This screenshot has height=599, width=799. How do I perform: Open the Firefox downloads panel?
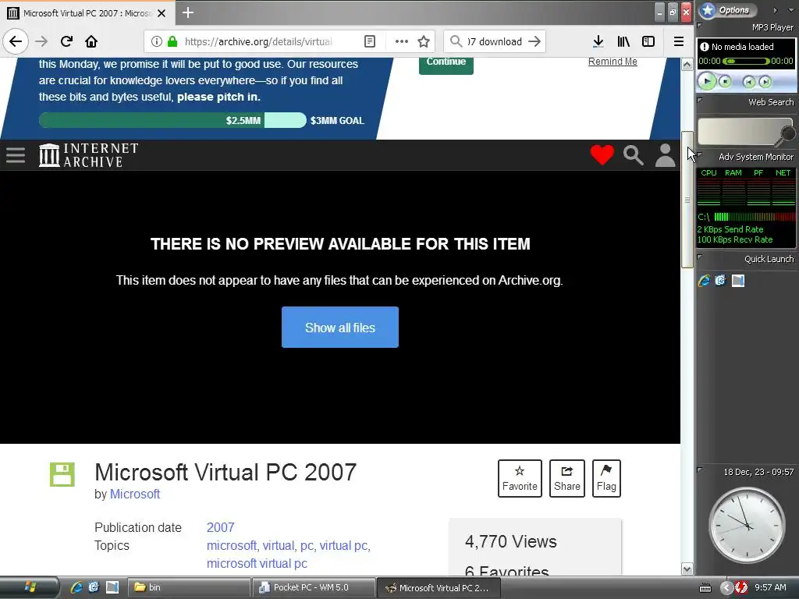coord(598,41)
